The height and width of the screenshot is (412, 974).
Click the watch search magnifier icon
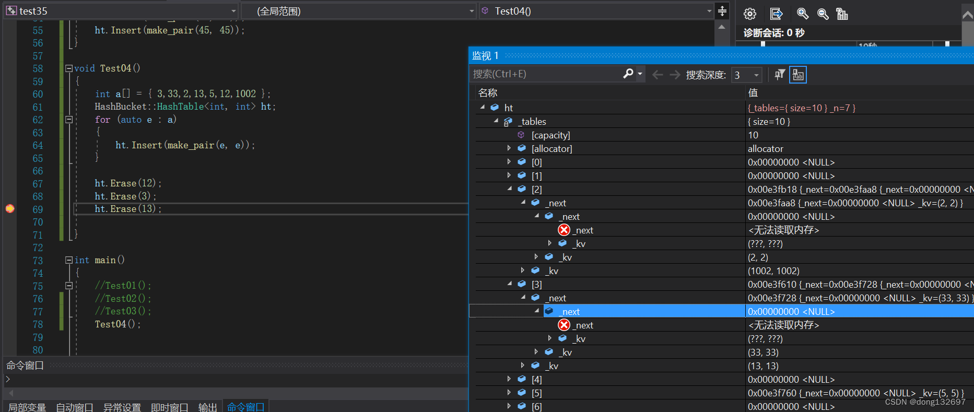pyautogui.click(x=628, y=74)
